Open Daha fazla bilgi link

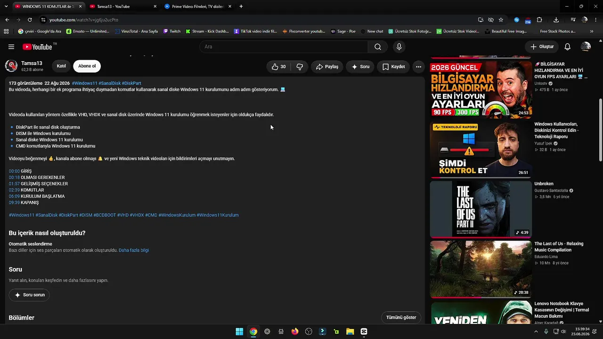coord(134,250)
